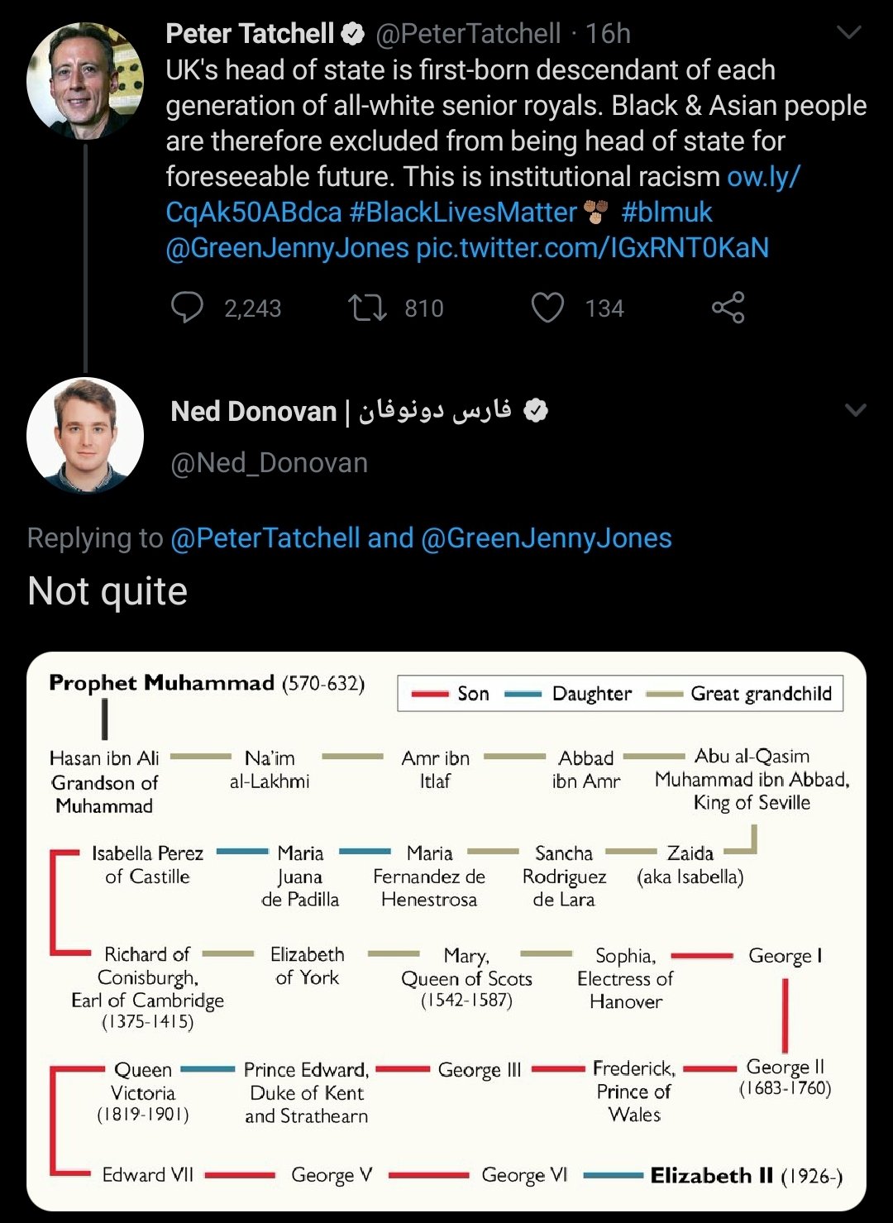
Task: Click @GreenJennyJones in Replying to line
Action: [547, 538]
